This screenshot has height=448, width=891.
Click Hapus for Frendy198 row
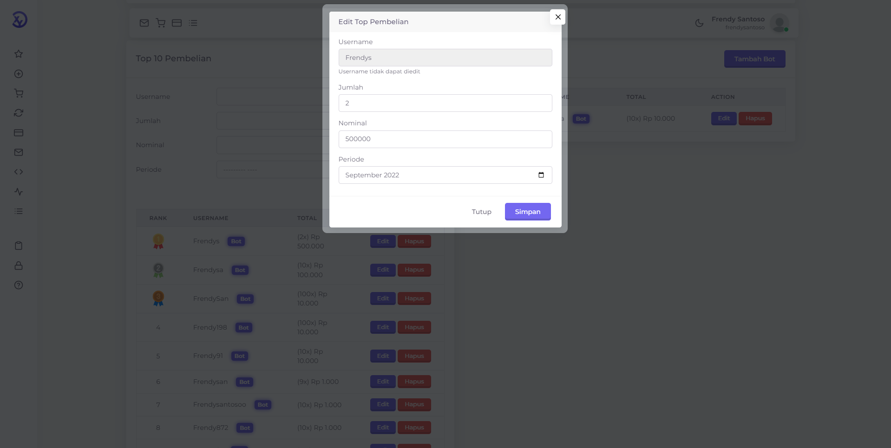tap(414, 327)
